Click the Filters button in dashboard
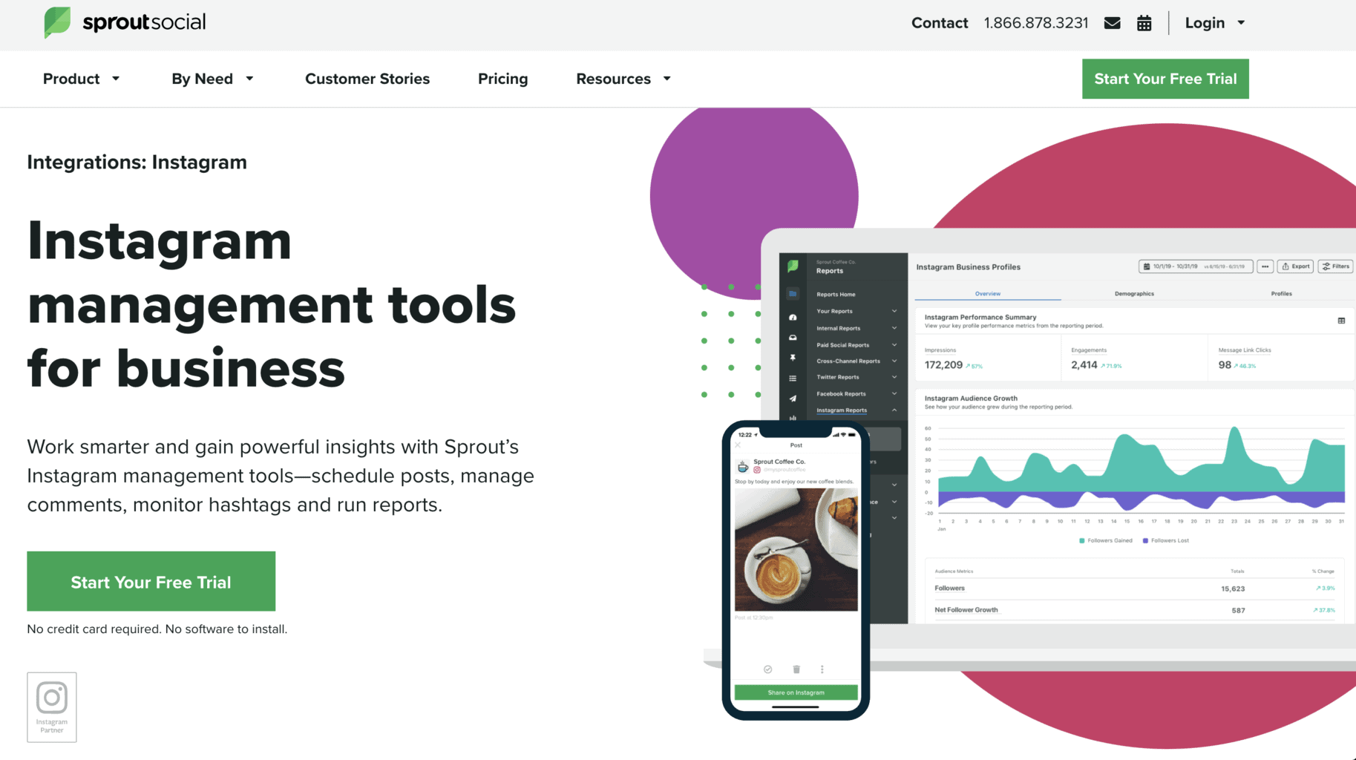The image size is (1356, 760). tap(1336, 266)
